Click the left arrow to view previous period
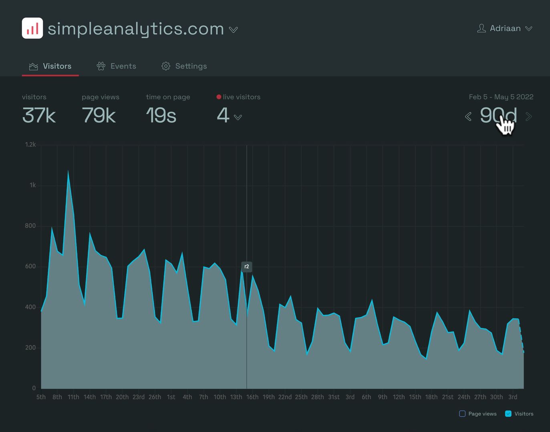 (x=468, y=117)
